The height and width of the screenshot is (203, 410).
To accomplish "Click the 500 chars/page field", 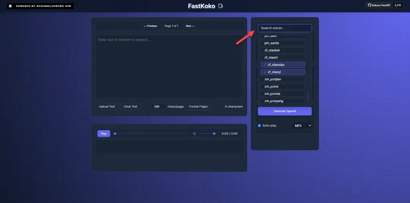I will (158, 106).
